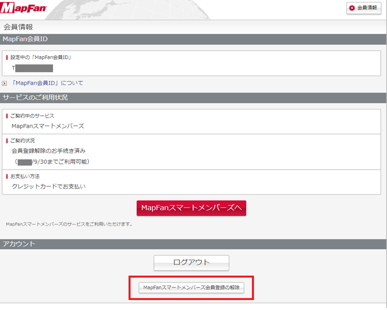Select the 会員情報 page heading text

tap(18, 27)
